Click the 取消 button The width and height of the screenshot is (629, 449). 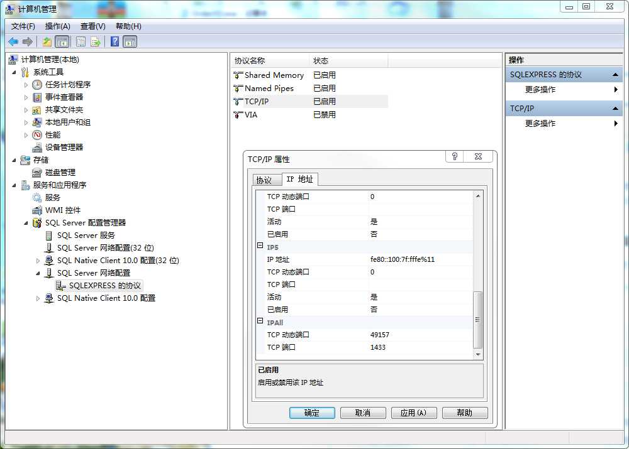363,413
